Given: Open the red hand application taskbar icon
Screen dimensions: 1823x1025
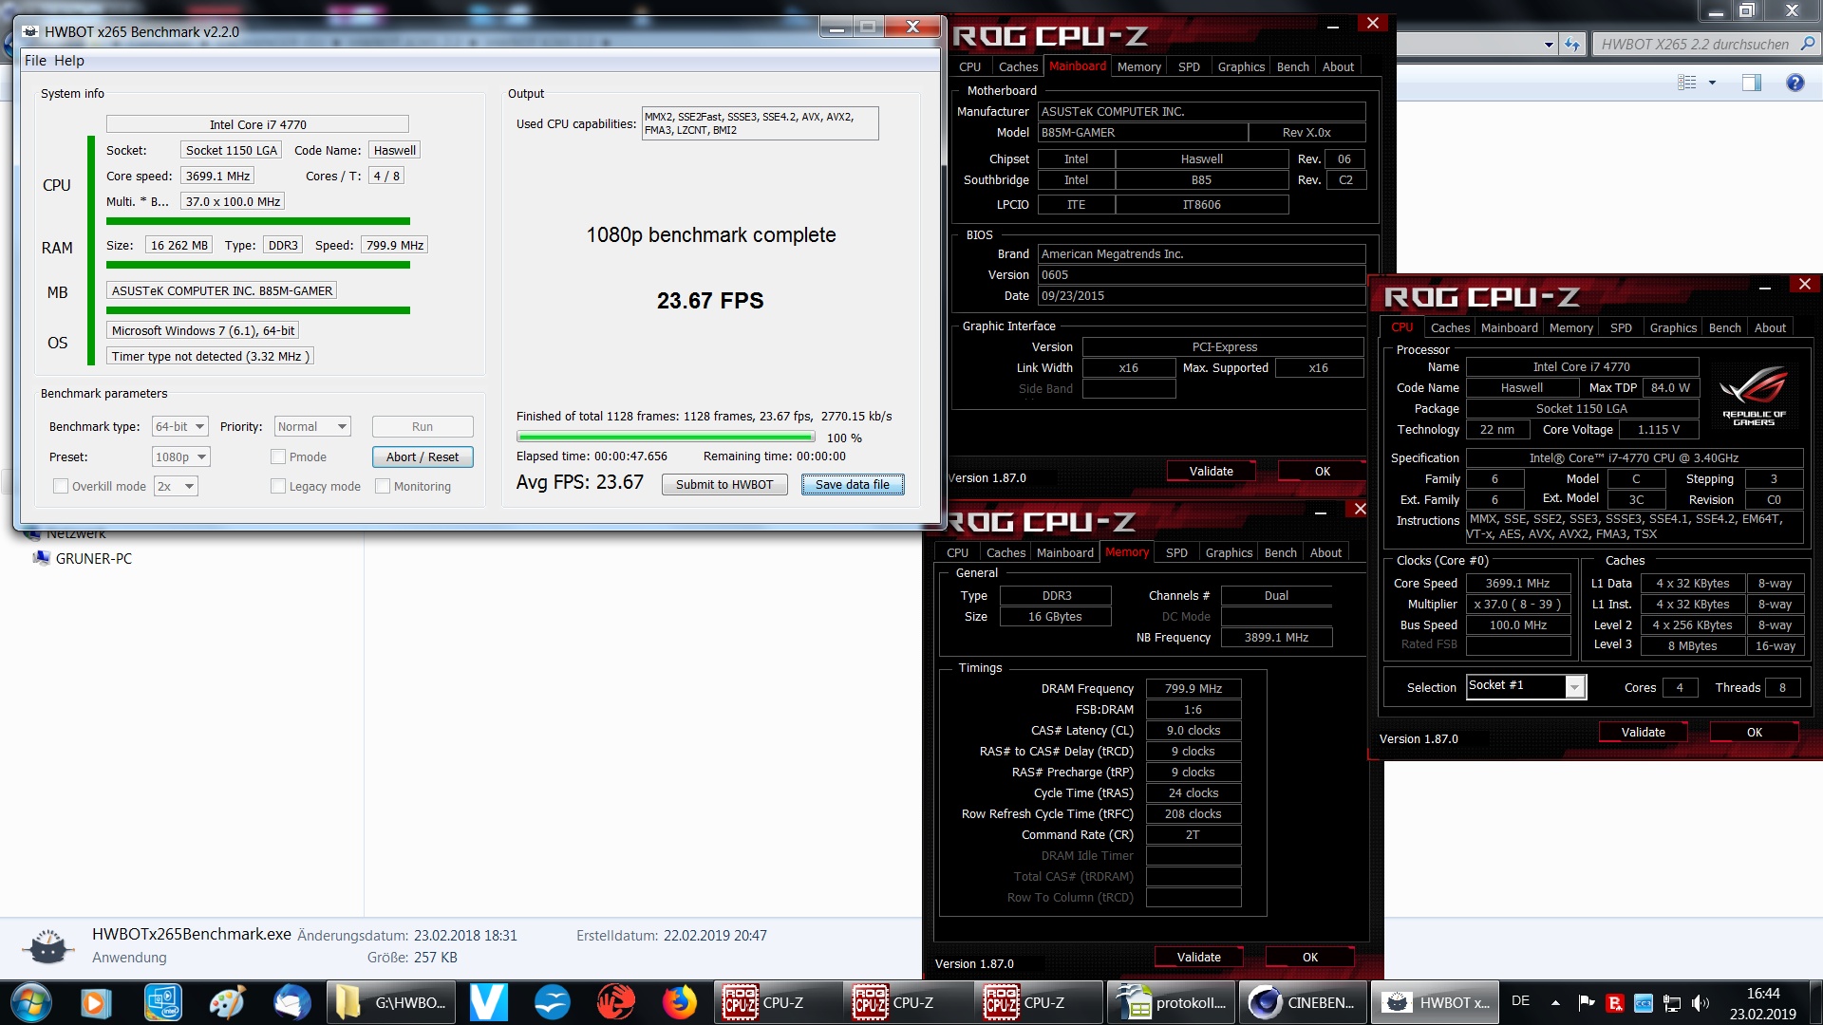Looking at the screenshot, I should click(x=615, y=1002).
